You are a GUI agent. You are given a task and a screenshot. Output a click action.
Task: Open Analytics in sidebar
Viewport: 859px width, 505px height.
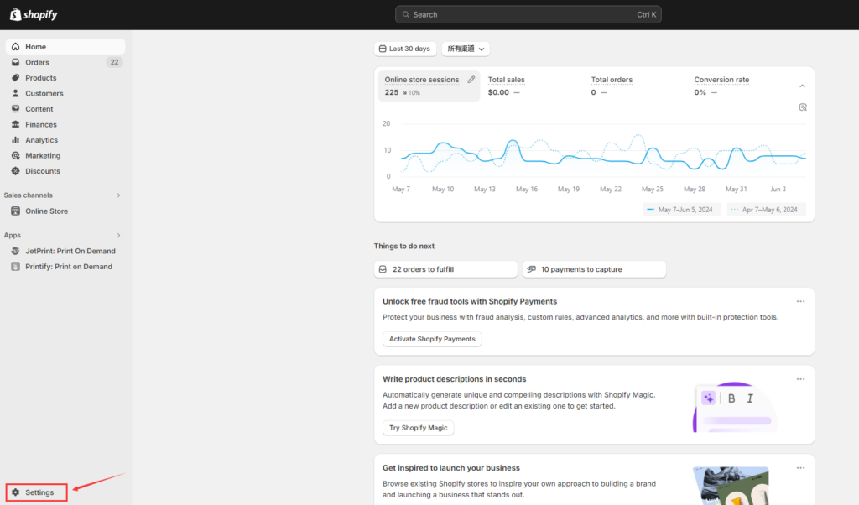point(65,139)
